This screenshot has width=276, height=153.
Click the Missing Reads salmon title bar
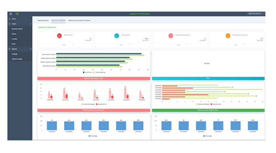pyautogui.click(x=94, y=78)
